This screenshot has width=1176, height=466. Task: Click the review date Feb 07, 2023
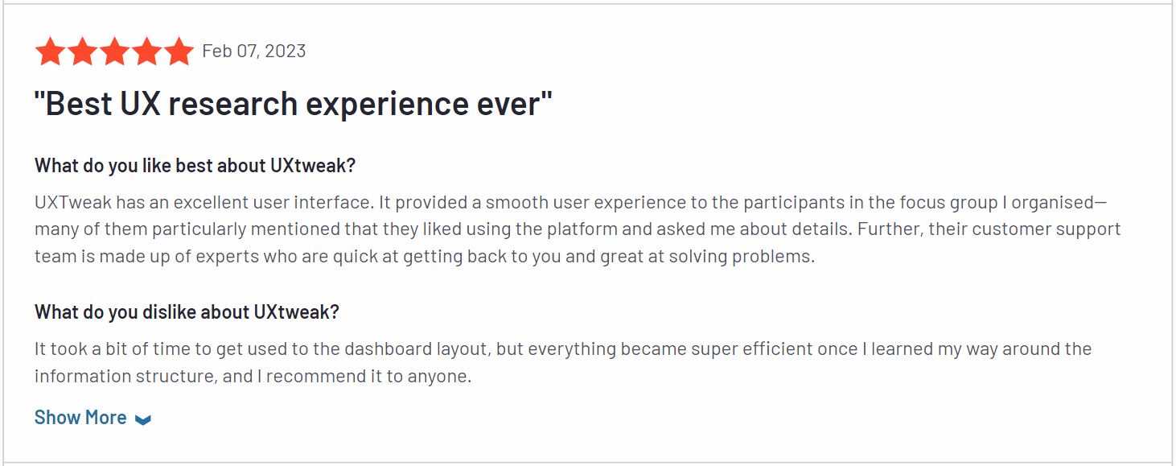[254, 52]
